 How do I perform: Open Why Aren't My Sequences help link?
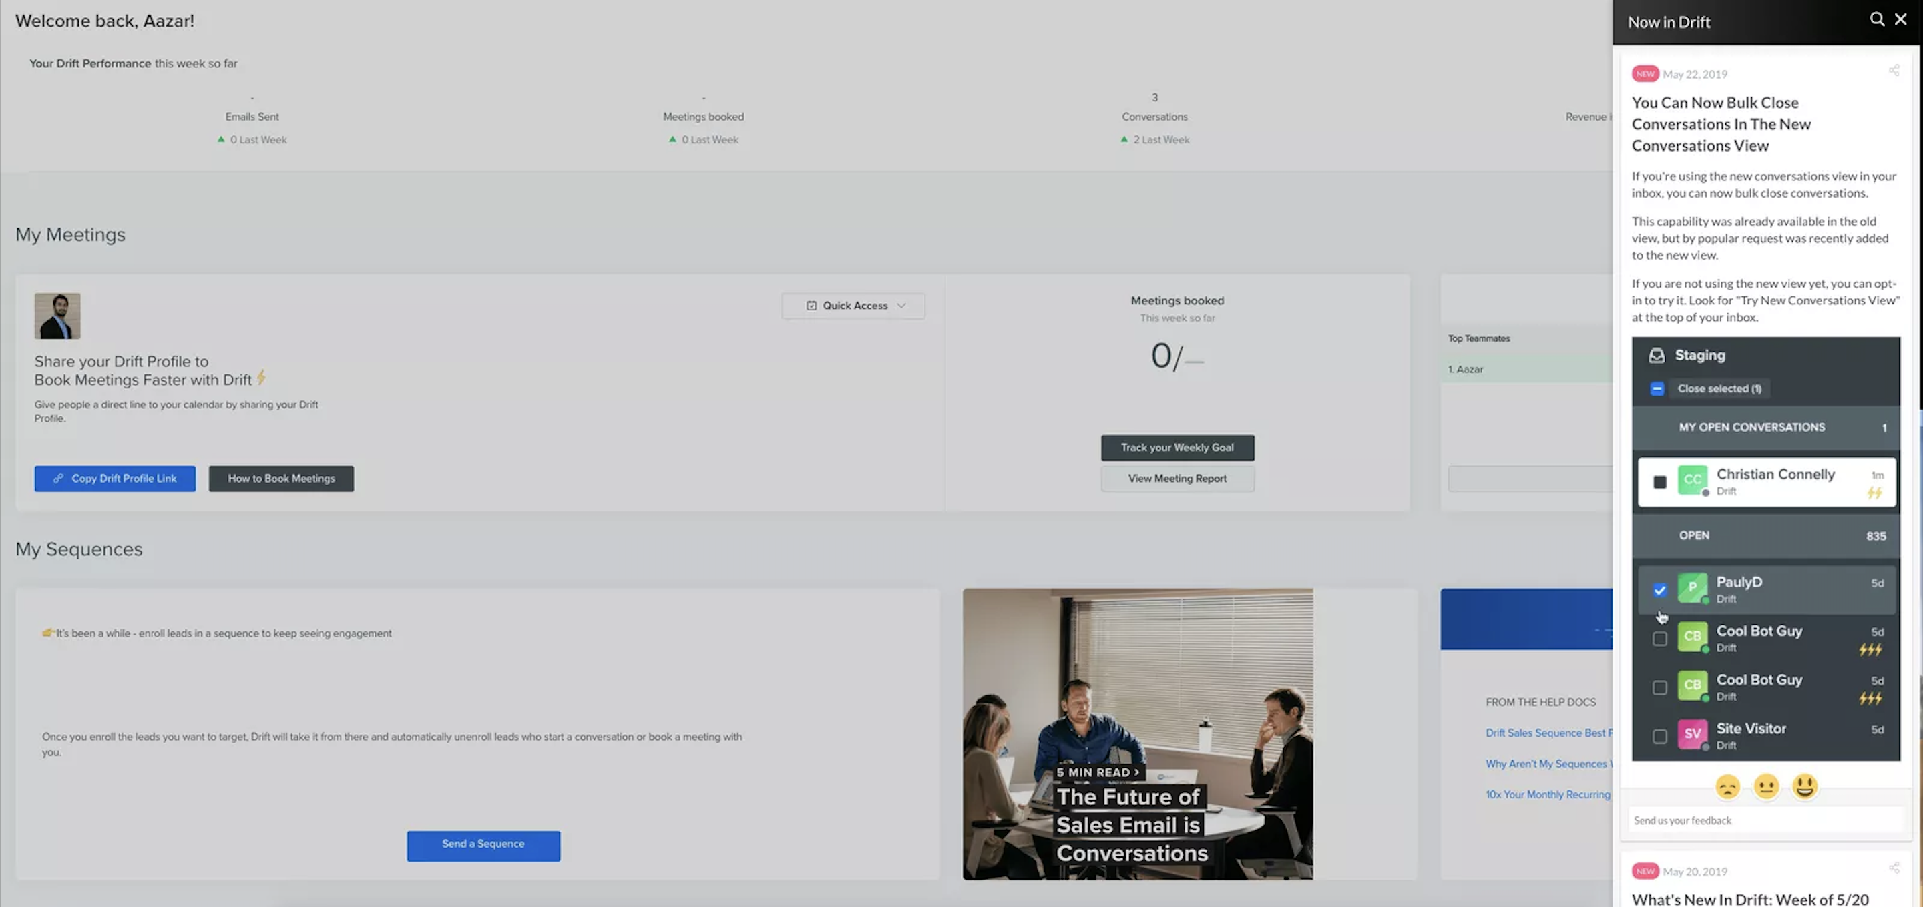point(1549,764)
